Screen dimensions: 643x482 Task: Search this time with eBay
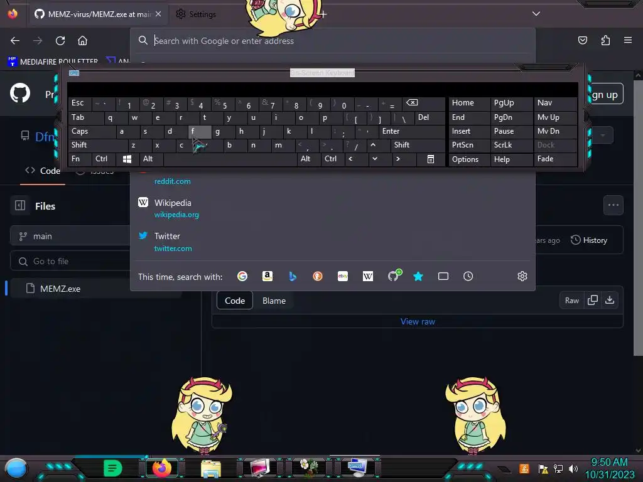tap(343, 276)
